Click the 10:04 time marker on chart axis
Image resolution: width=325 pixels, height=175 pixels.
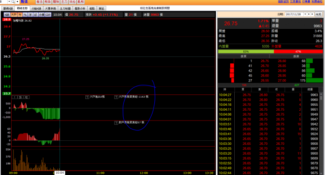(60, 173)
